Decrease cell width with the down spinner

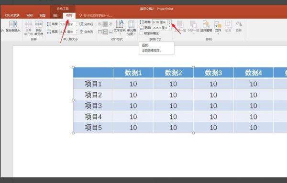pos(77,33)
